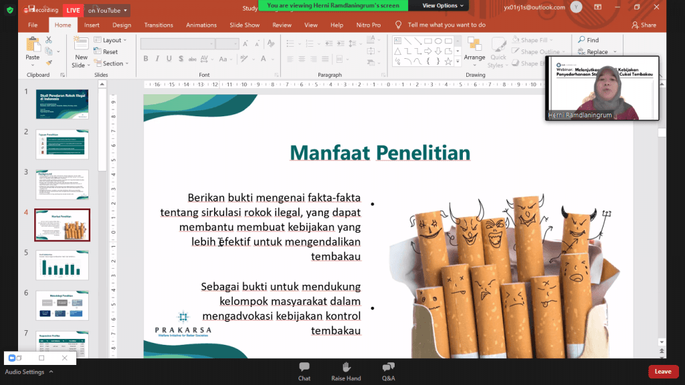
Task: Click the Shape Outline button
Action: point(538,51)
